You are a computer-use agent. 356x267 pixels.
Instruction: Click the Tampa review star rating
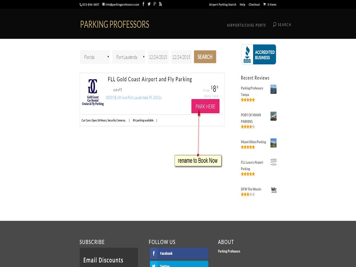tap(248, 100)
